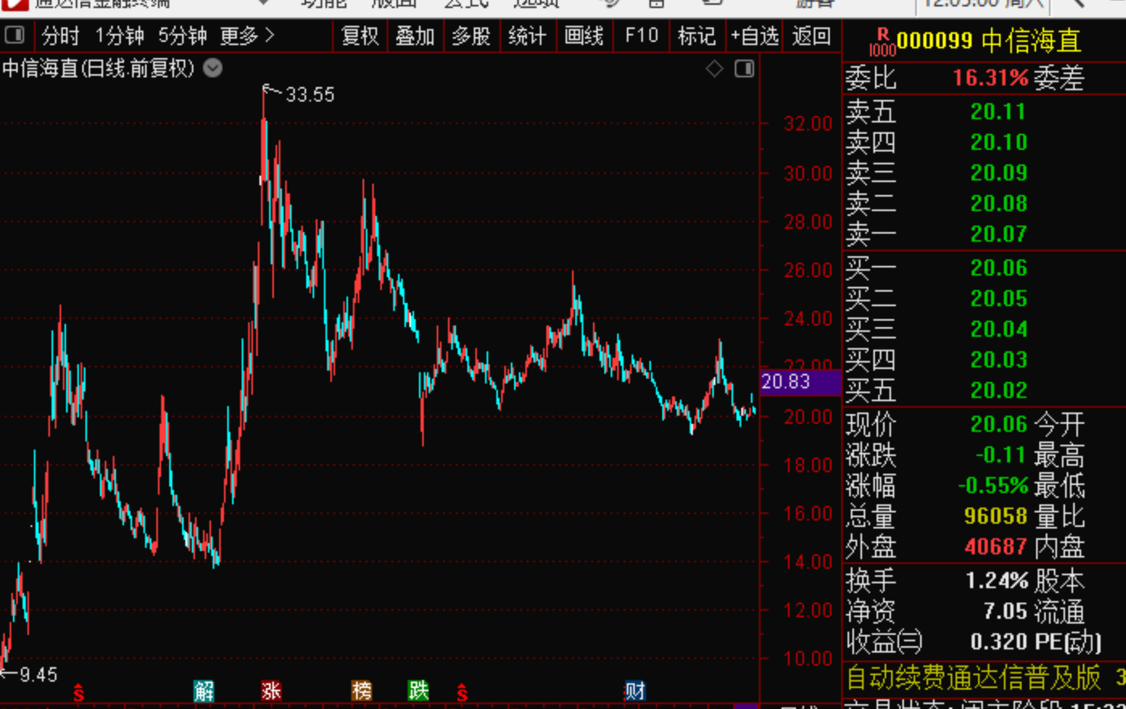Click the 现价 value 20.06
1126x709 pixels.
coord(998,424)
